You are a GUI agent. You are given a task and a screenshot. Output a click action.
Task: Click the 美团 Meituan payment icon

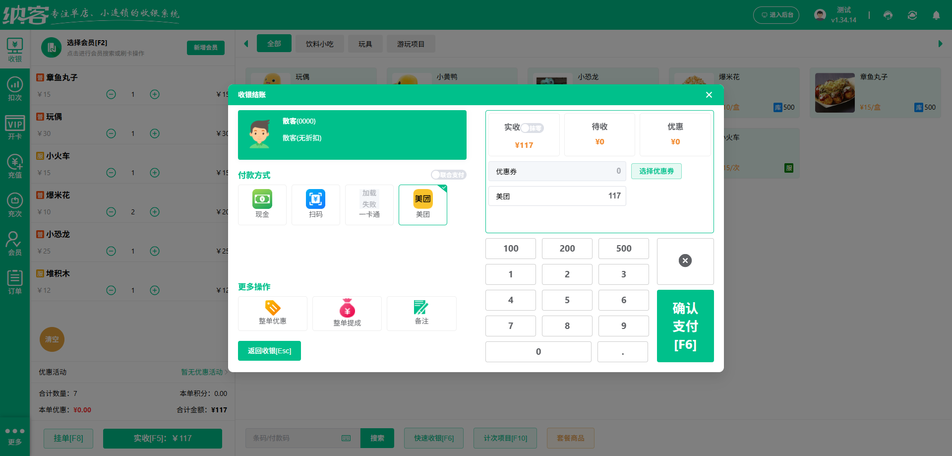tap(422, 204)
